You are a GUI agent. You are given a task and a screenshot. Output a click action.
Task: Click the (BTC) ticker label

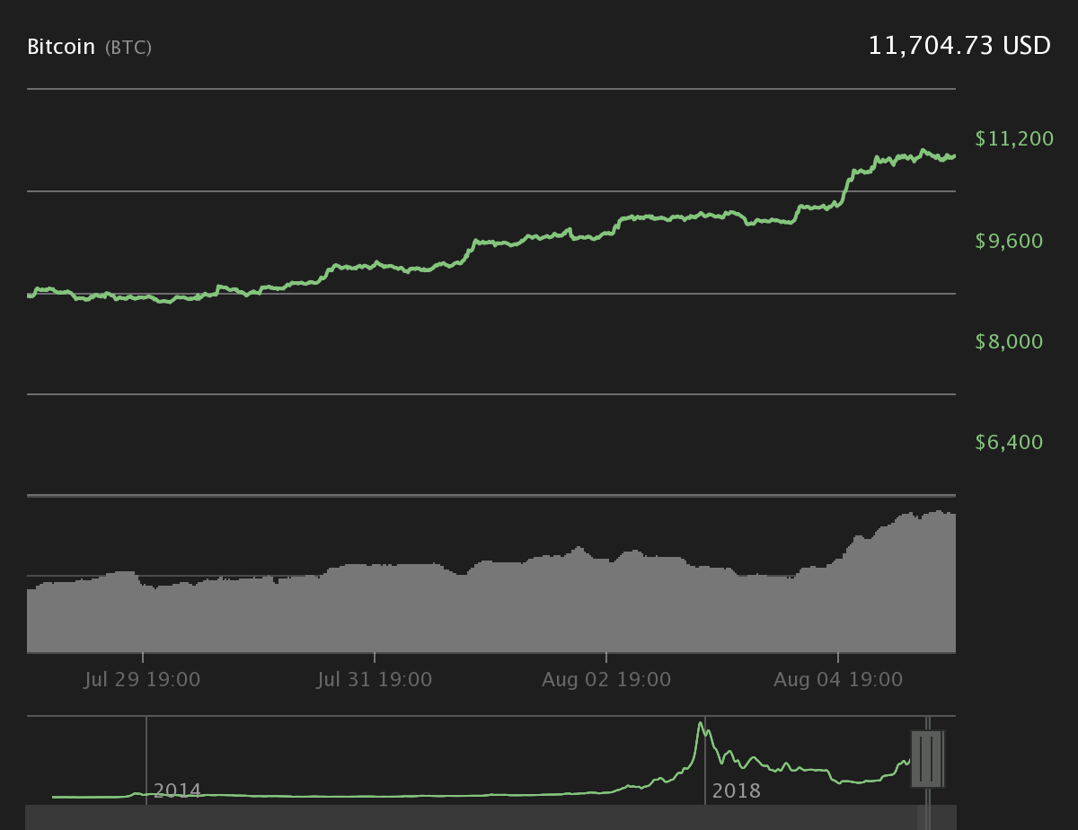click(128, 48)
